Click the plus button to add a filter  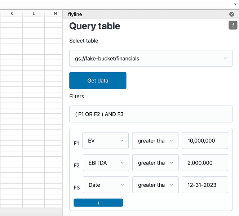[x=98, y=203]
